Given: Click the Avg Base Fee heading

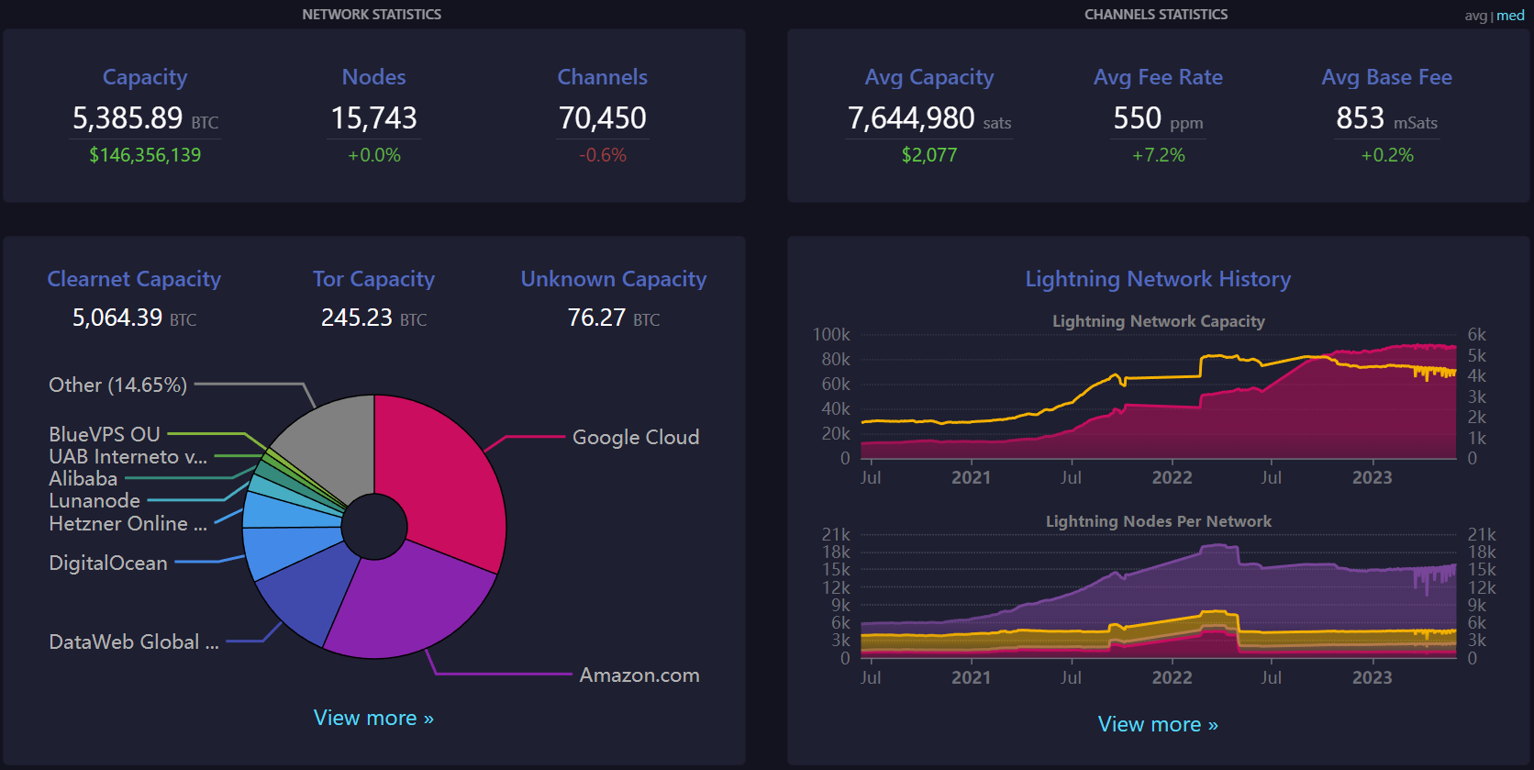Looking at the screenshot, I should 1386,77.
